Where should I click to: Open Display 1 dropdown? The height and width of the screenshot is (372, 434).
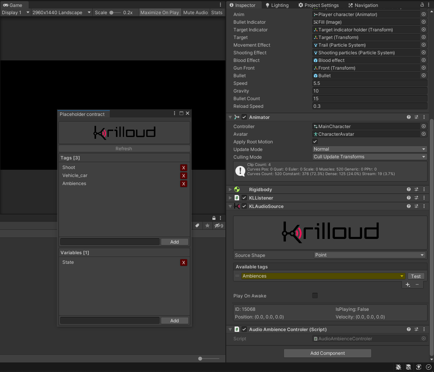coord(15,13)
